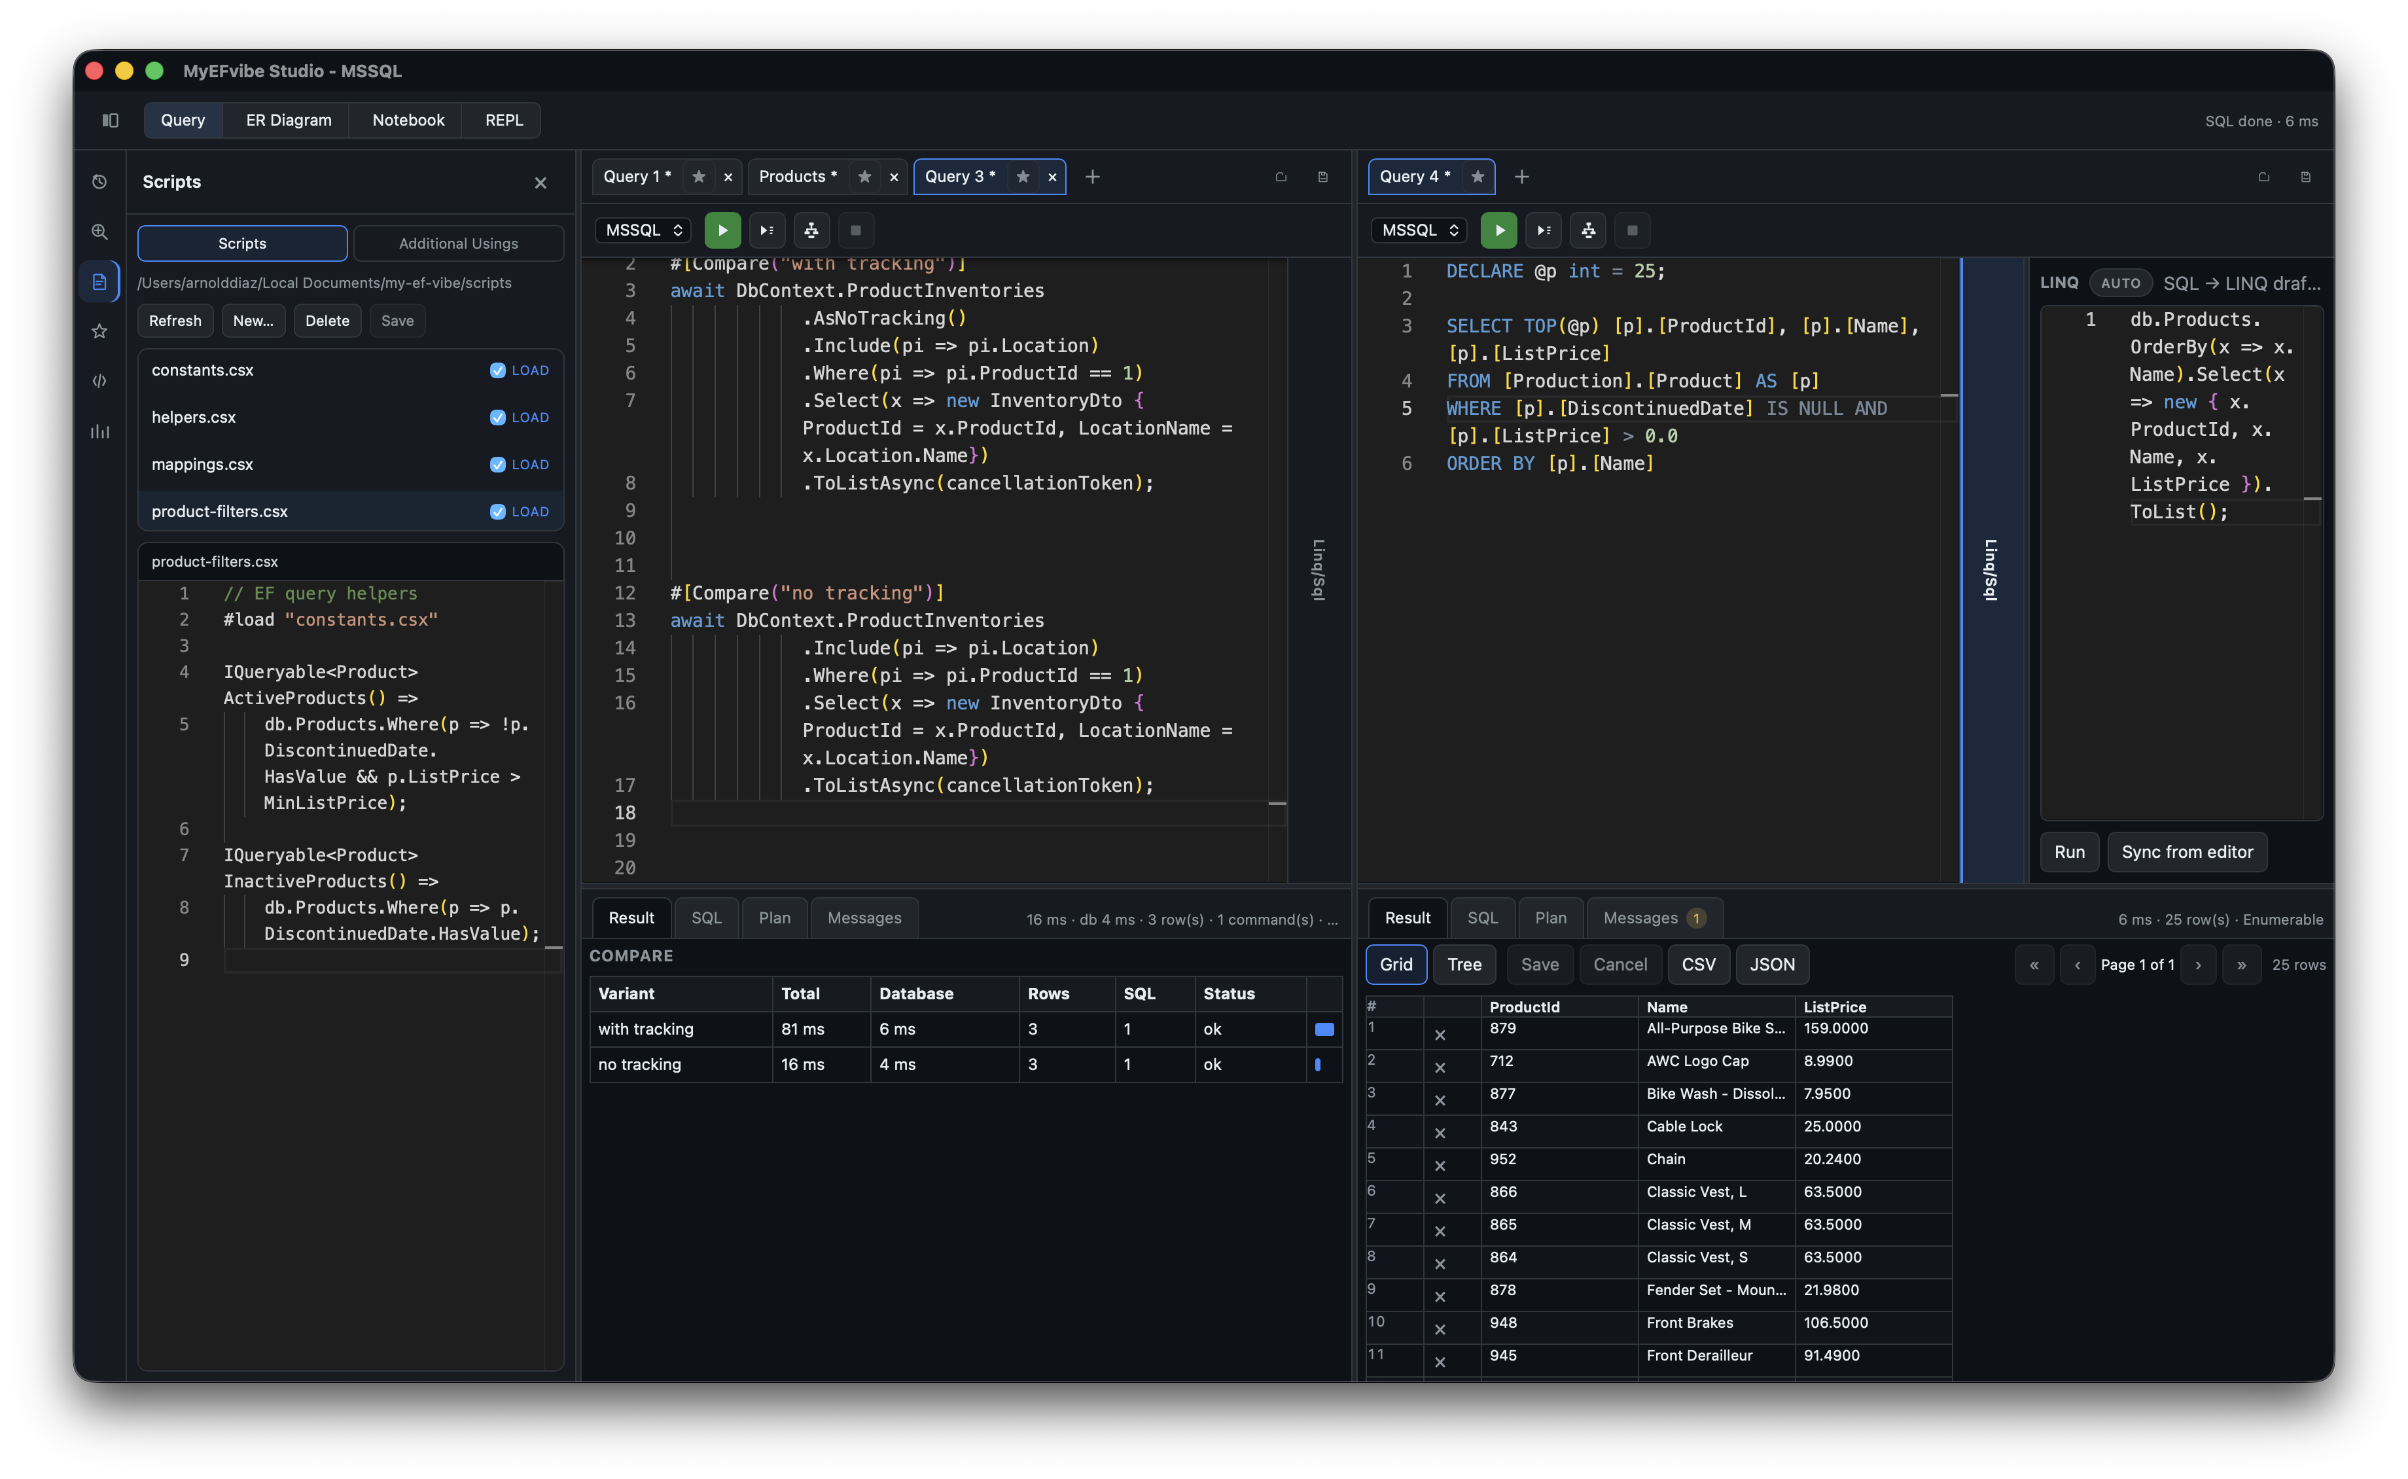Select the Additional Usings tab
The width and height of the screenshot is (2408, 1479).
tap(459, 243)
